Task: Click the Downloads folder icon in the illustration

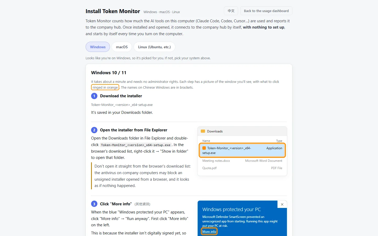Action: (203, 131)
